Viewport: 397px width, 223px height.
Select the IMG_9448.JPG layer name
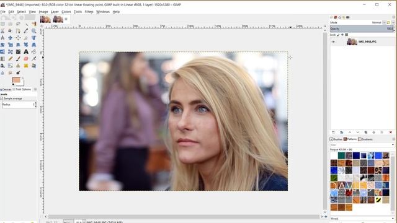367,42
